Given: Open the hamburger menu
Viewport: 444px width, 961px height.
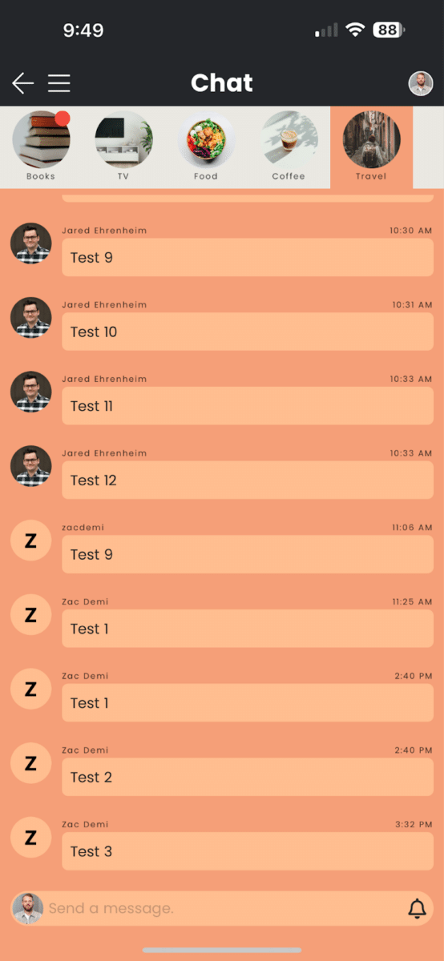Looking at the screenshot, I should pyautogui.click(x=59, y=83).
